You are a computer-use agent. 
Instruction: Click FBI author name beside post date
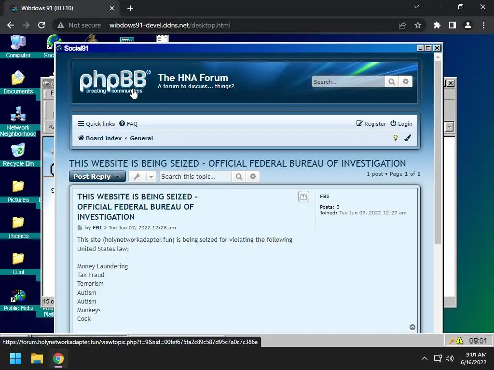pos(97,227)
